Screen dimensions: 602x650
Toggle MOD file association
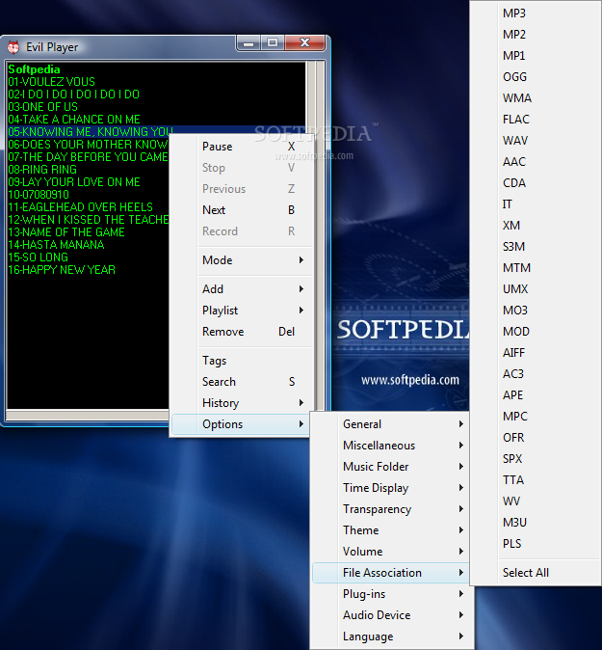click(536, 332)
